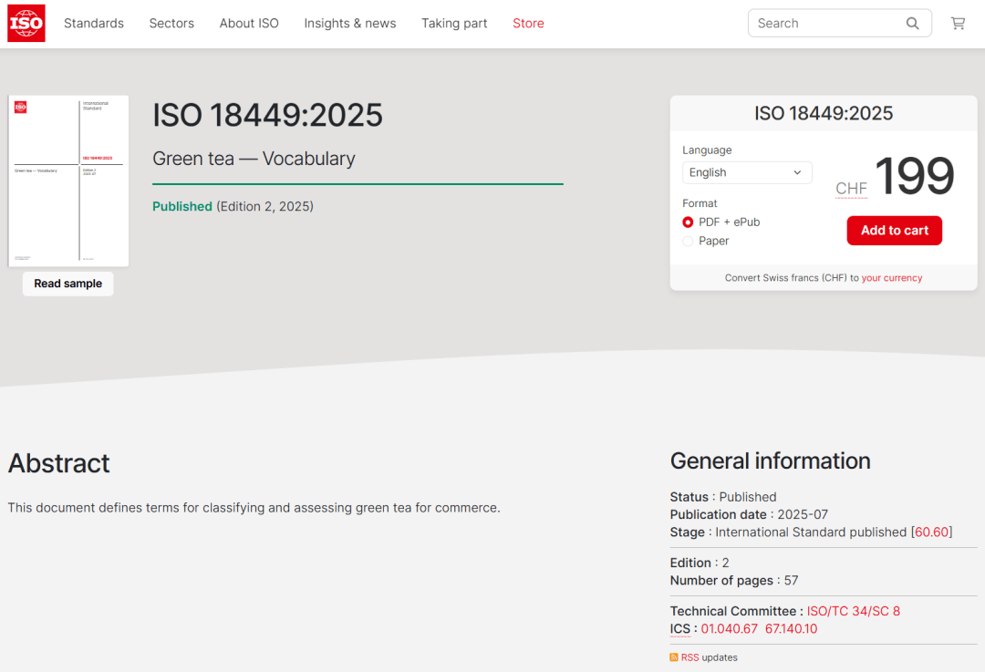Open the Taking part menu
The height and width of the screenshot is (672, 985).
coord(454,24)
